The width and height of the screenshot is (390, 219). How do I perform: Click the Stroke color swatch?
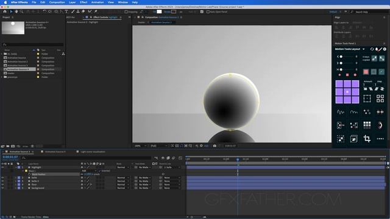click(174, 12)
